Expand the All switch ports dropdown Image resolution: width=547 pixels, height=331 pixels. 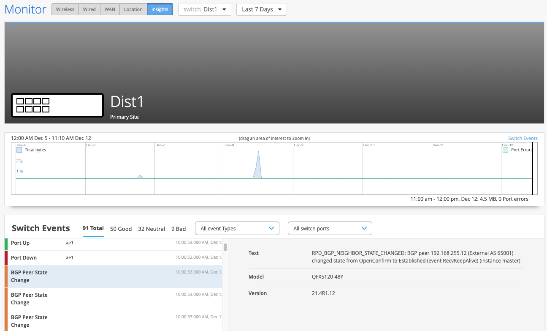point(330,228)
